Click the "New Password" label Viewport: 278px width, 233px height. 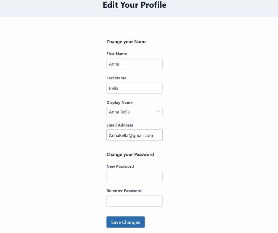120,166
